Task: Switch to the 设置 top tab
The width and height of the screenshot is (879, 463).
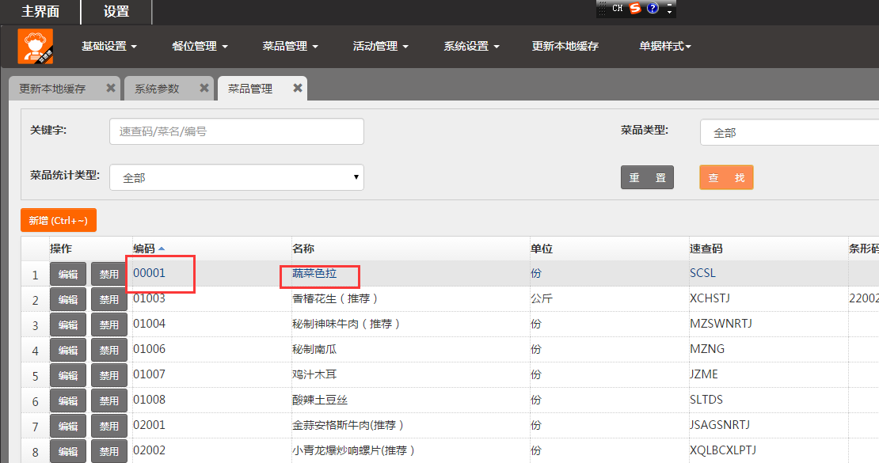Action: tap(116, 12)
